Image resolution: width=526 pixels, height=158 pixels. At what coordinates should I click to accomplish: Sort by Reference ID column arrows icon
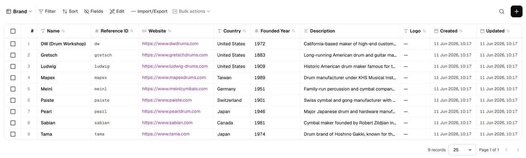coord(132,31)
